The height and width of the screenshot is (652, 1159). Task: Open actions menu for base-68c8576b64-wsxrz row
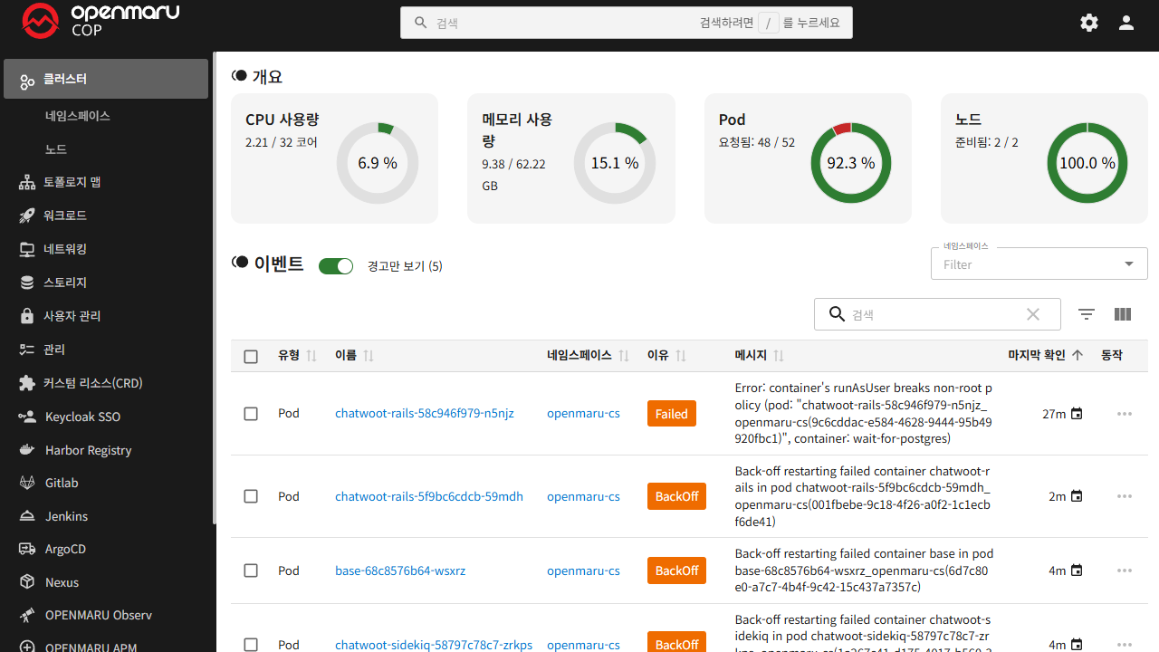click(1125, 570)
